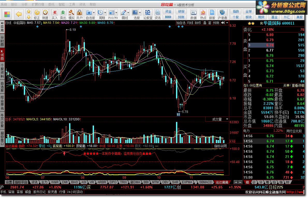Add stock with 加自选 button
Screen dimensions: 308x198
(x=181, y=23)
